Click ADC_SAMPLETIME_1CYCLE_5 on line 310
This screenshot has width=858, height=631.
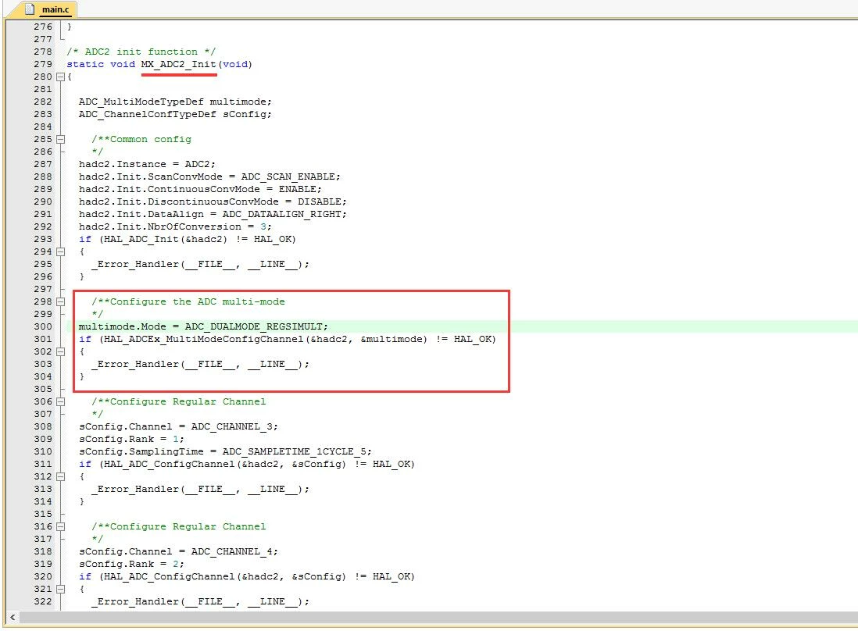[x=294, y=452]
